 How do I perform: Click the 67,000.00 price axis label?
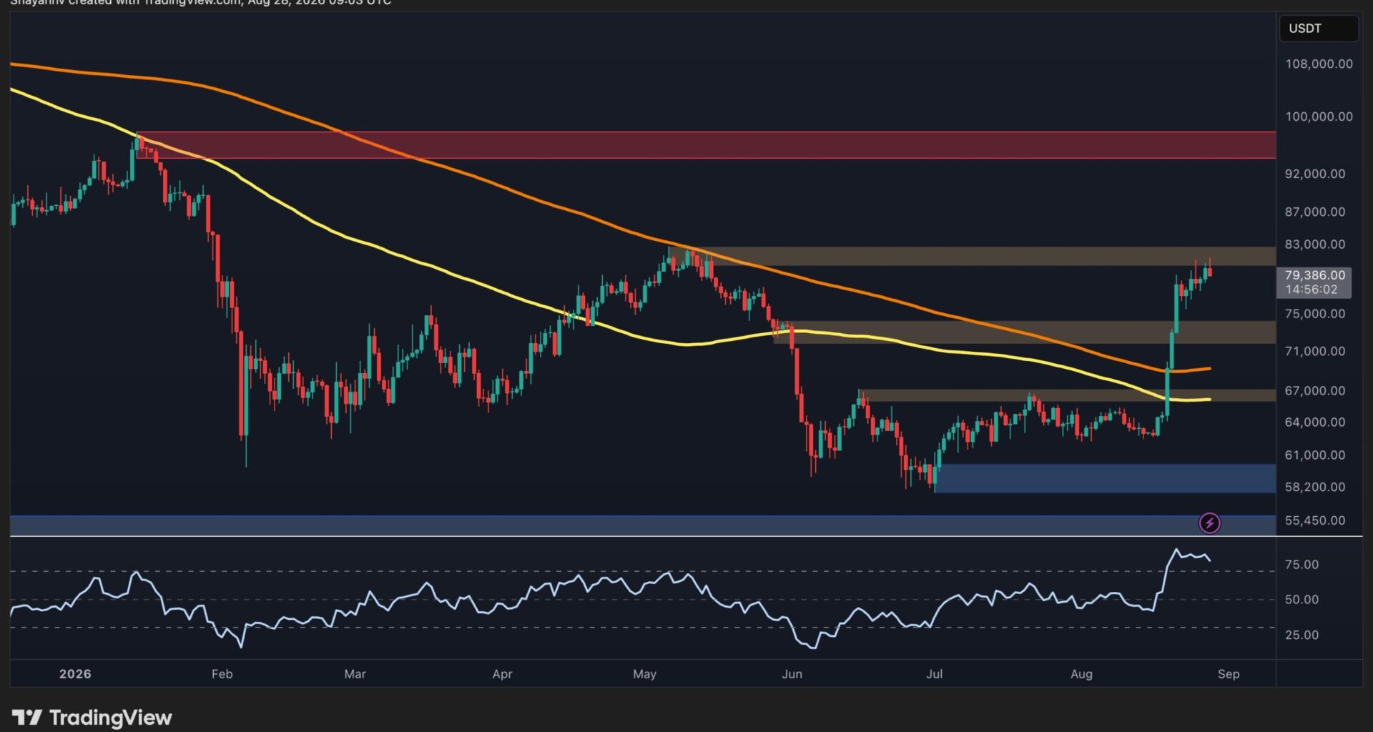(x=1315, y=390)
